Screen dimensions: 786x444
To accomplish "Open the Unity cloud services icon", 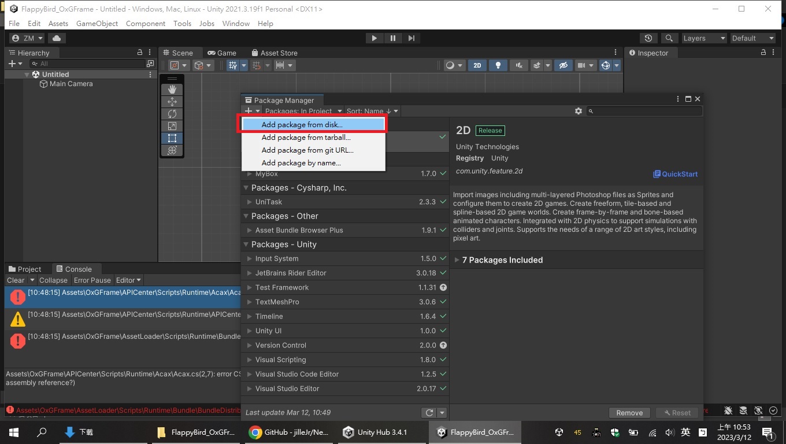I will point(57,38).
